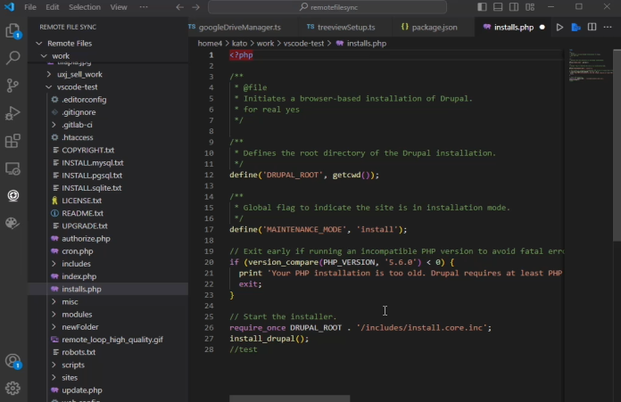
Task: Expand the .gitlab-ci folder
Action: [x=54, y=125]
